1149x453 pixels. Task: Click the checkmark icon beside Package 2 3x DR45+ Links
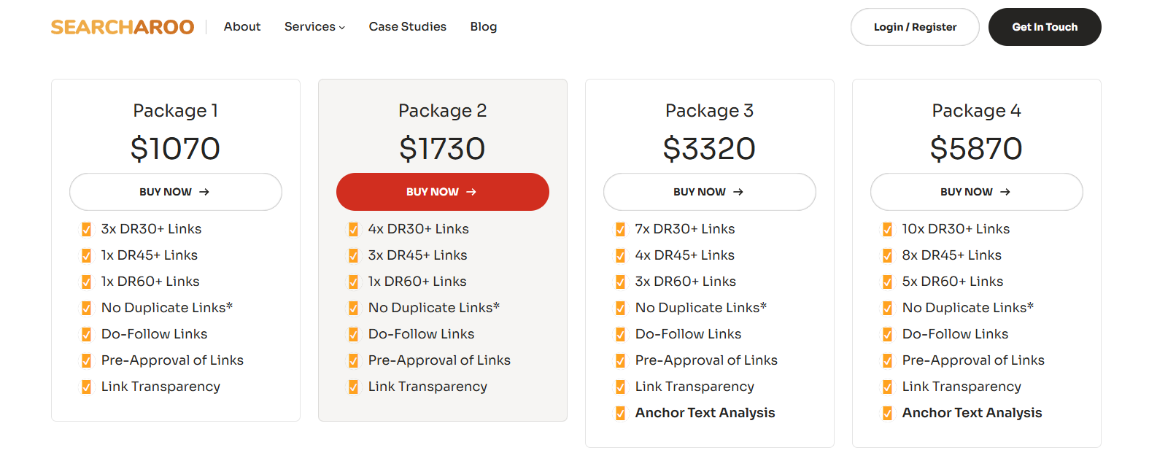point(353,255)
